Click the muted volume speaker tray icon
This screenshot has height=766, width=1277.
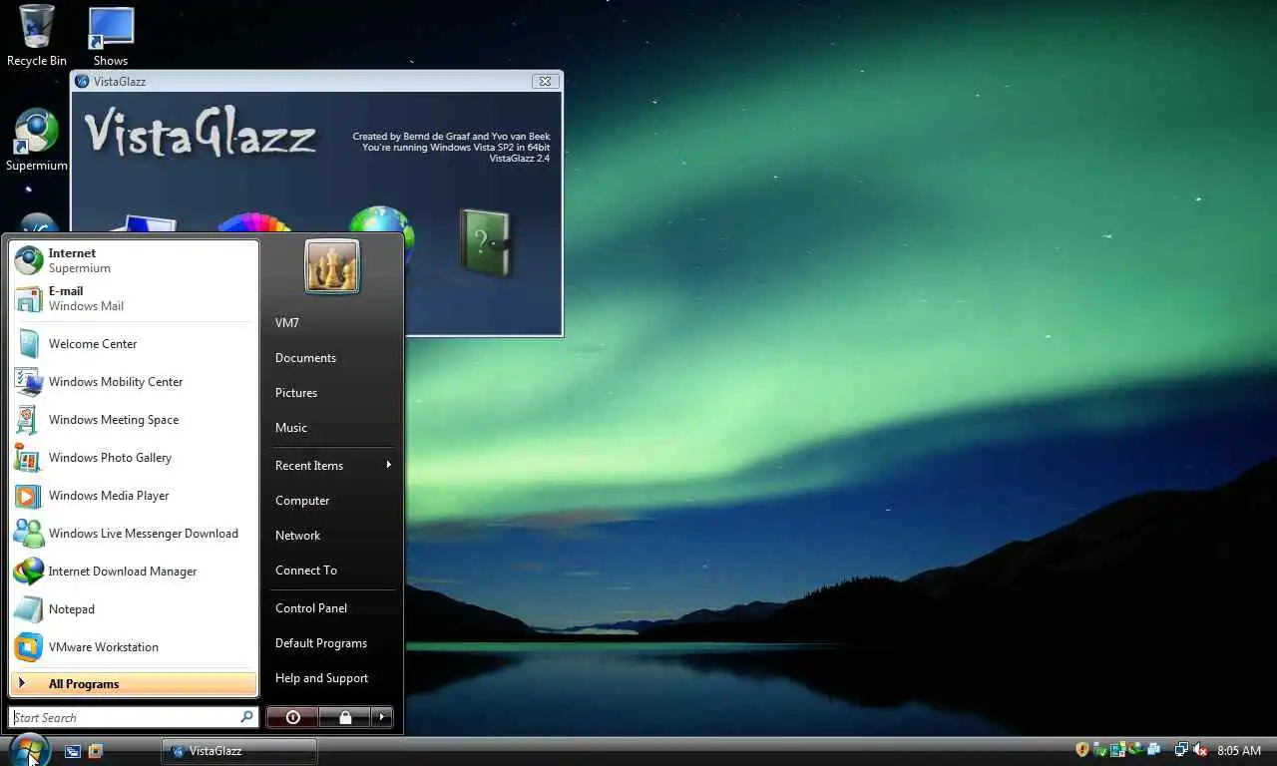coord(1200,750)
